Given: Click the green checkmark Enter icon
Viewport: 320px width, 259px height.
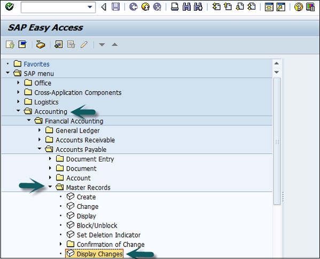Looking at the screenshot, I should (x=10, y=7).
